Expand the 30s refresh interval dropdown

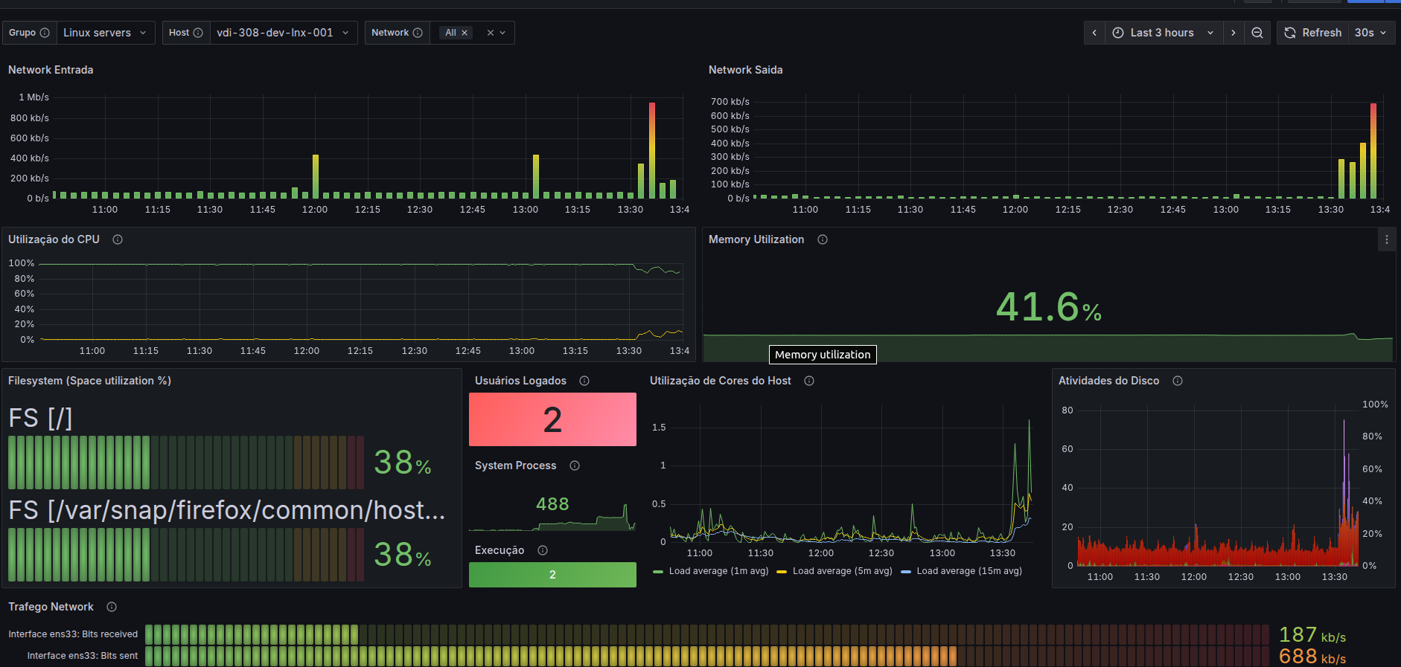click(x=1371, y=33)
